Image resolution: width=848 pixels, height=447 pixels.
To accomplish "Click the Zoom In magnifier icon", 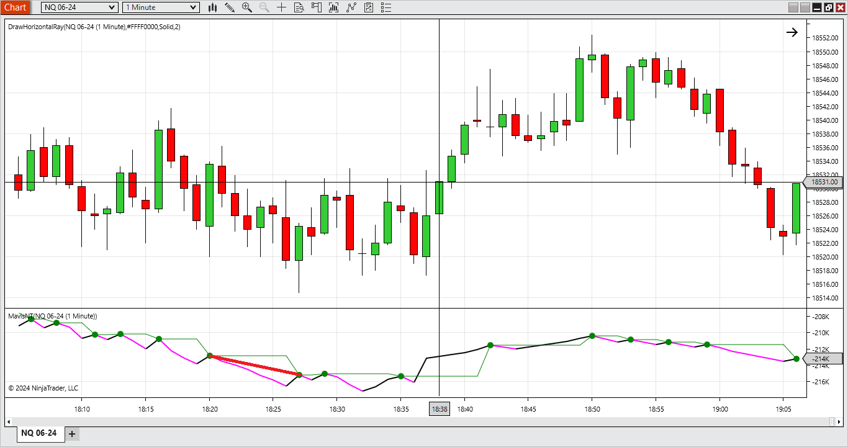I will point(247,7).
